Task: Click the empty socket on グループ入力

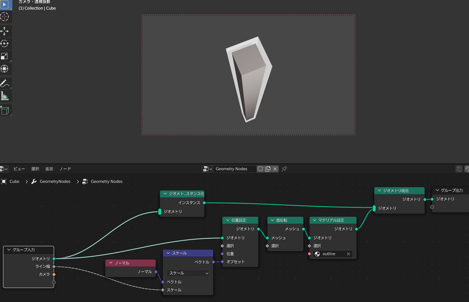Action: click(54, 282)
